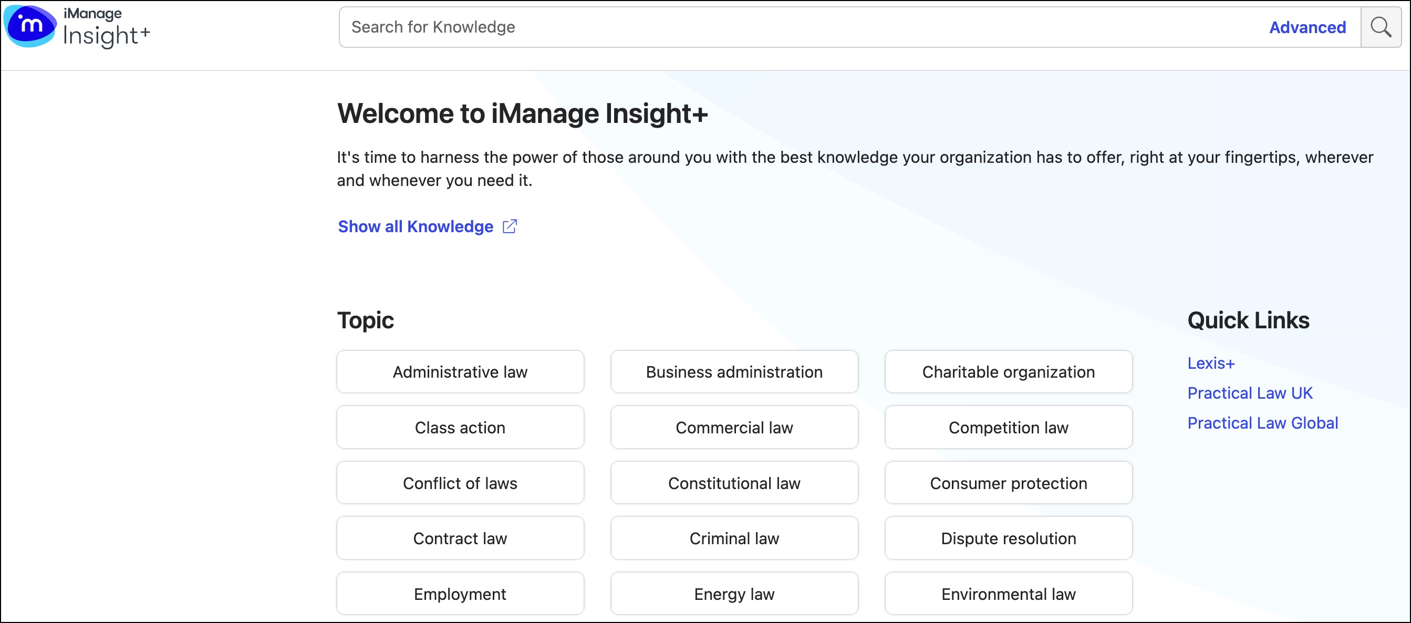Click the external link icon beside Show all Knowledge
This screenshot has width=1411, height=623.
(510, 226)
